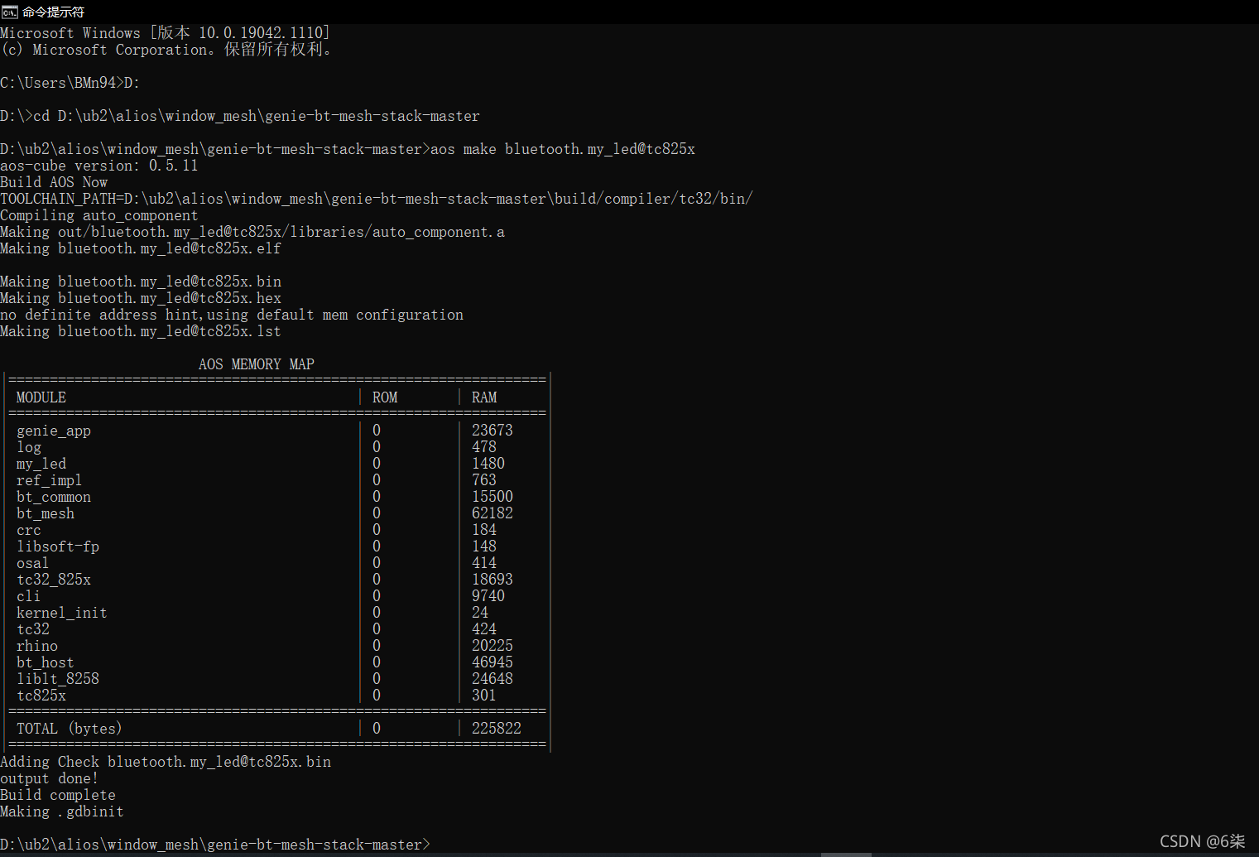1259x857 pixels.
Task: Click the osal module row
Action: tap(277, 563)
